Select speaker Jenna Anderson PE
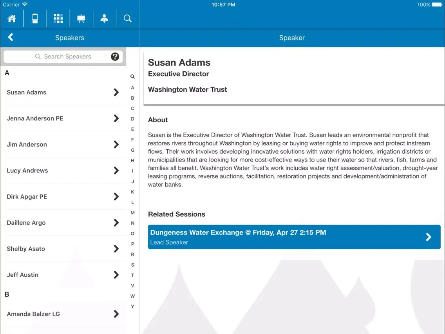 [x=63, y=118]
